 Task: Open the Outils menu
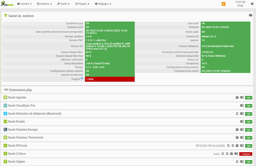63,4
